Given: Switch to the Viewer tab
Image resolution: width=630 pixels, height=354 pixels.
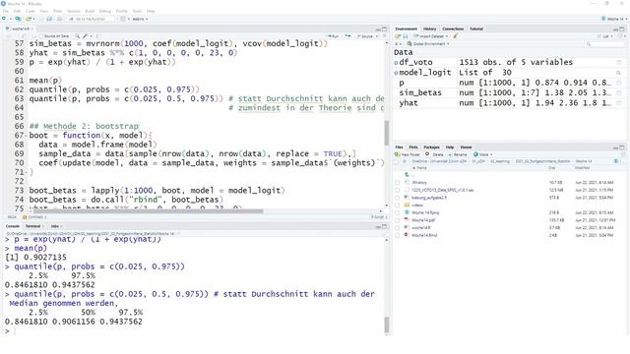Looking at the screenshot, I should pyautogui.click(x=466, y=147).
